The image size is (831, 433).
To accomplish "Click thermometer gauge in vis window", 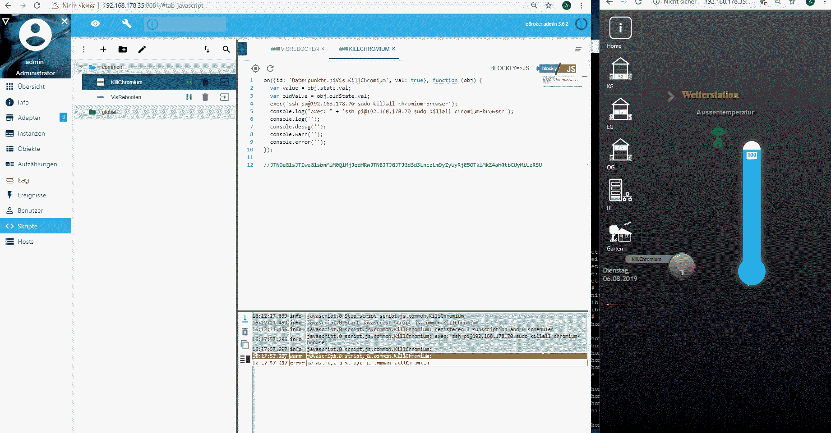I will 752,213.
